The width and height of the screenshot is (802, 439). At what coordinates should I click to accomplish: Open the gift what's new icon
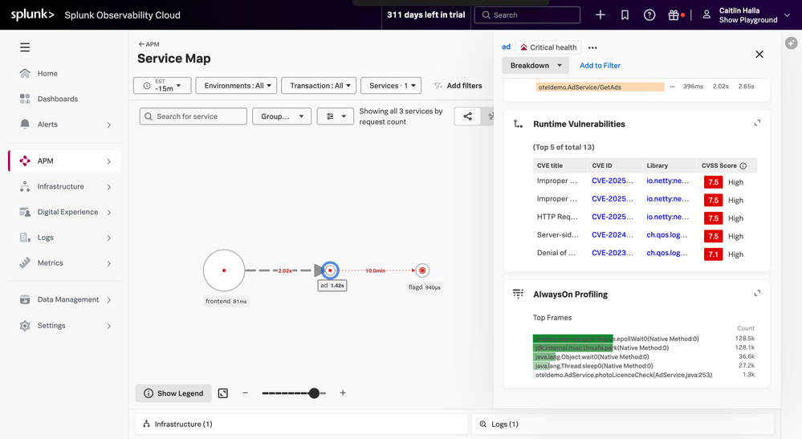[x=674, y=15]
